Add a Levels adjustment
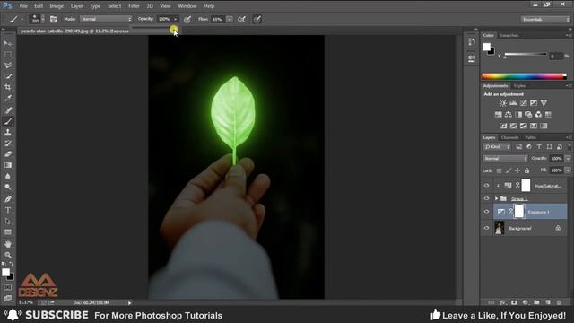574x323 pixels. pyautogui.click(x=513, y=103)
